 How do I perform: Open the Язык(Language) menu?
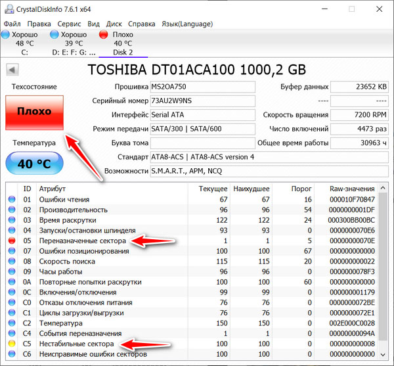(187, 24)
